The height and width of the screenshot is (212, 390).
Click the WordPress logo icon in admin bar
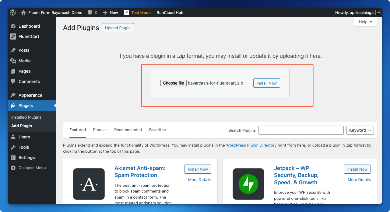point(13,12)
